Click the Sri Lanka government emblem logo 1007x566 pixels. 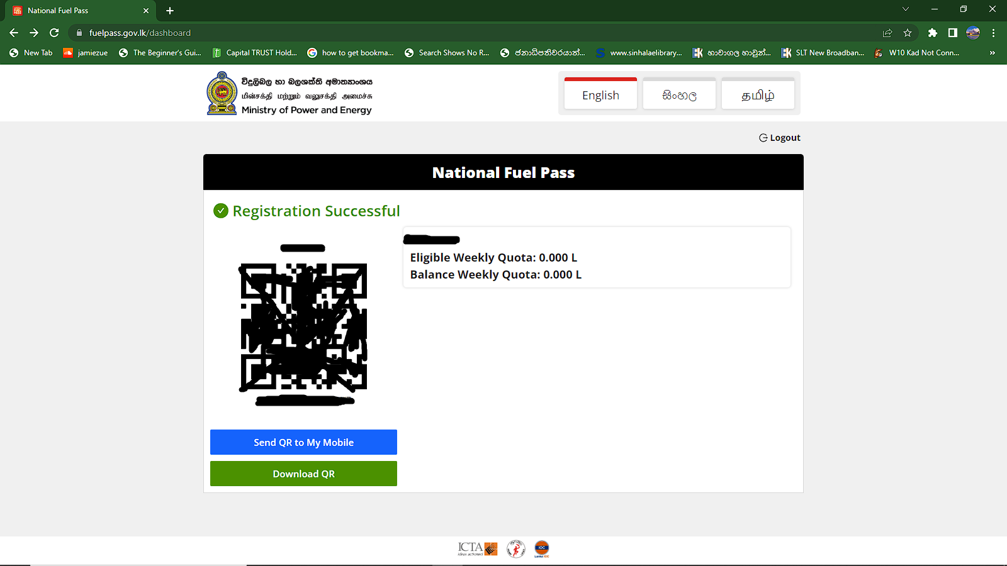[222, 93]
